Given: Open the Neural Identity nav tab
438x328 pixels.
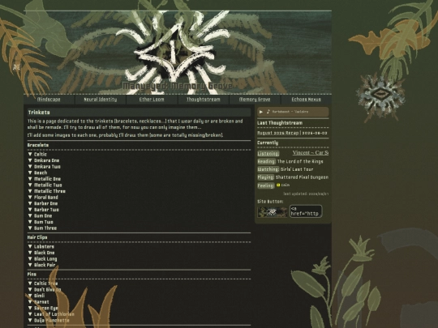Looking at the screenshot, I should point(101,100).
